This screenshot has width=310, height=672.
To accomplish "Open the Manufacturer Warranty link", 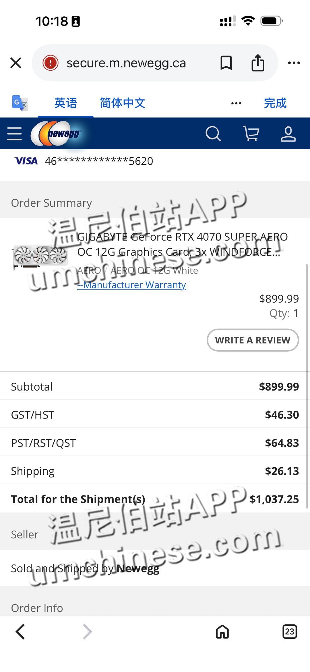I will click(132, 285).
